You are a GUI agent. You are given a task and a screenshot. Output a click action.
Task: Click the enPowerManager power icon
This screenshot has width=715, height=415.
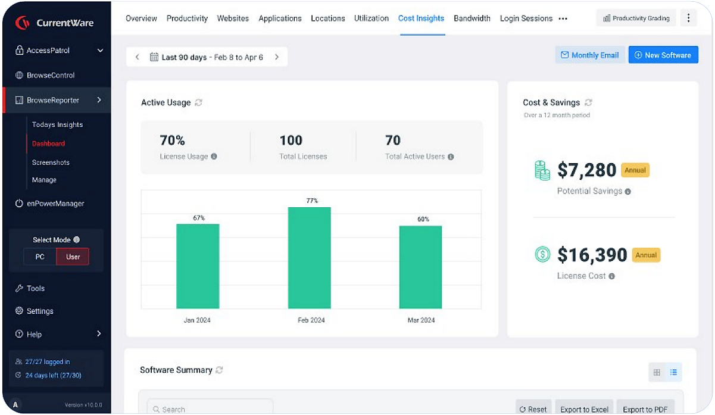click(x=19, y=204)
